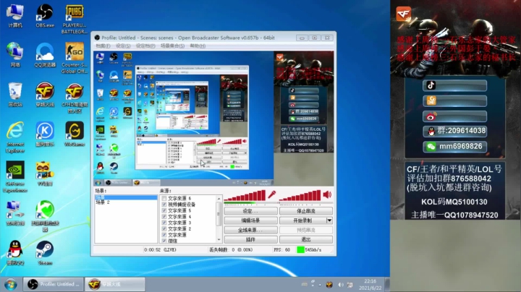Image resolution: width=521 pixels, height=292 pixels.
Task: Toggle the 文字来源 2 source checkbox
Action: pos(164,228)
